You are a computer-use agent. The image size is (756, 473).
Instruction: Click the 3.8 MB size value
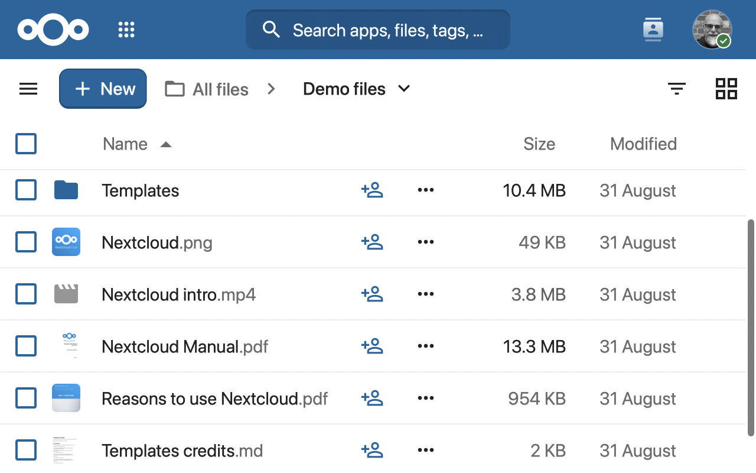(x=539, y=294)
